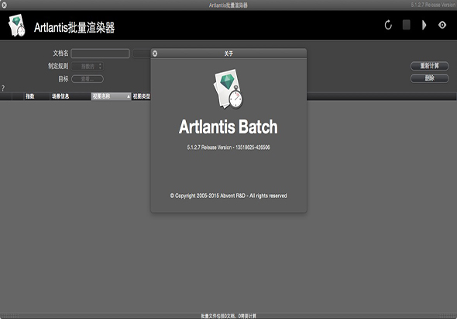Click the Artlantis batch logo in header

click(x=16, y=26)
